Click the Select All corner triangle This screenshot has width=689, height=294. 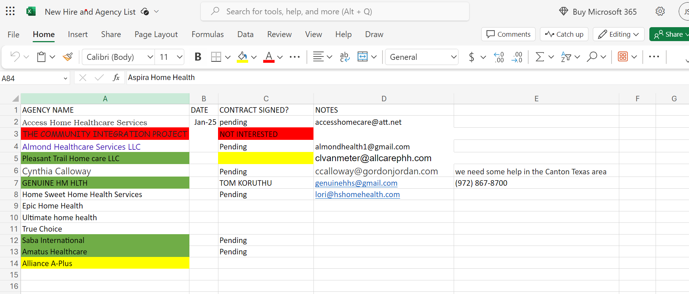15,99
